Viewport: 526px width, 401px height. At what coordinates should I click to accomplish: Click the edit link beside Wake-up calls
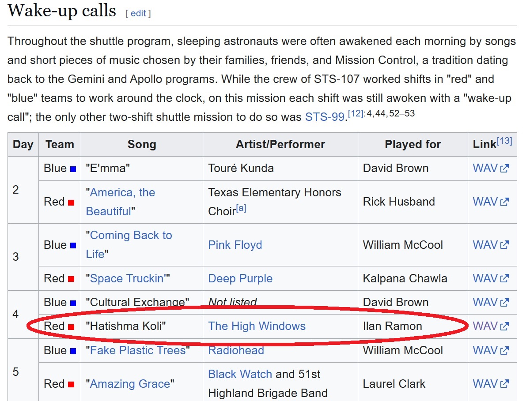pos(138,13)
